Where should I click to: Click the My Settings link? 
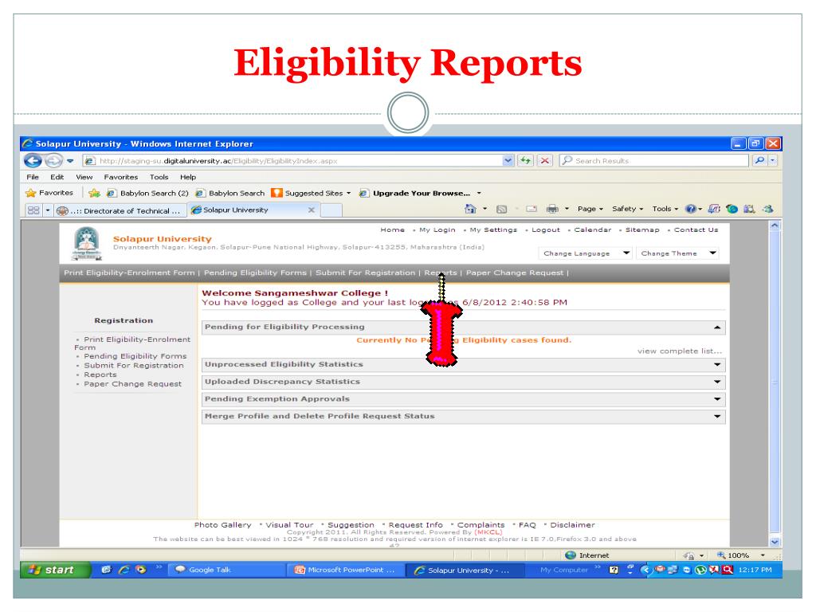(492, 229)
